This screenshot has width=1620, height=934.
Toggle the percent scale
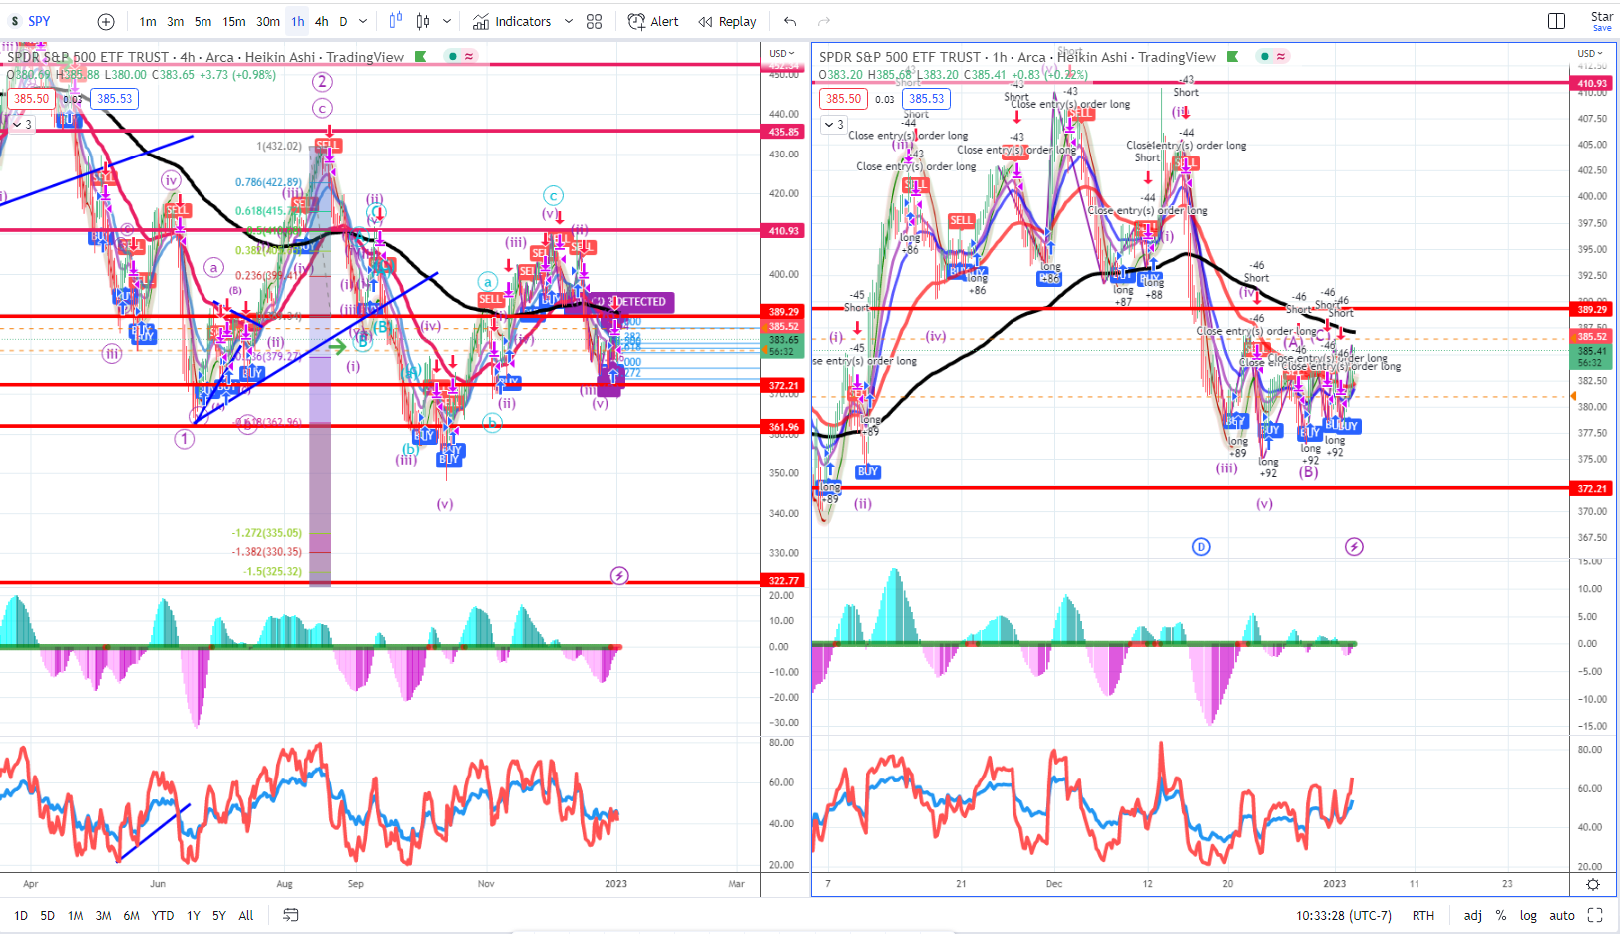[x=1501, y=915]
